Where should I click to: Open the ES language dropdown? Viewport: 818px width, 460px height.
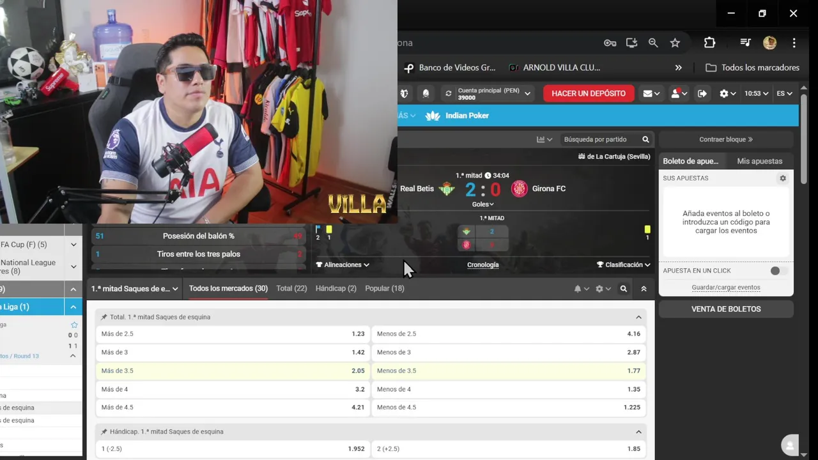point(785,93)
